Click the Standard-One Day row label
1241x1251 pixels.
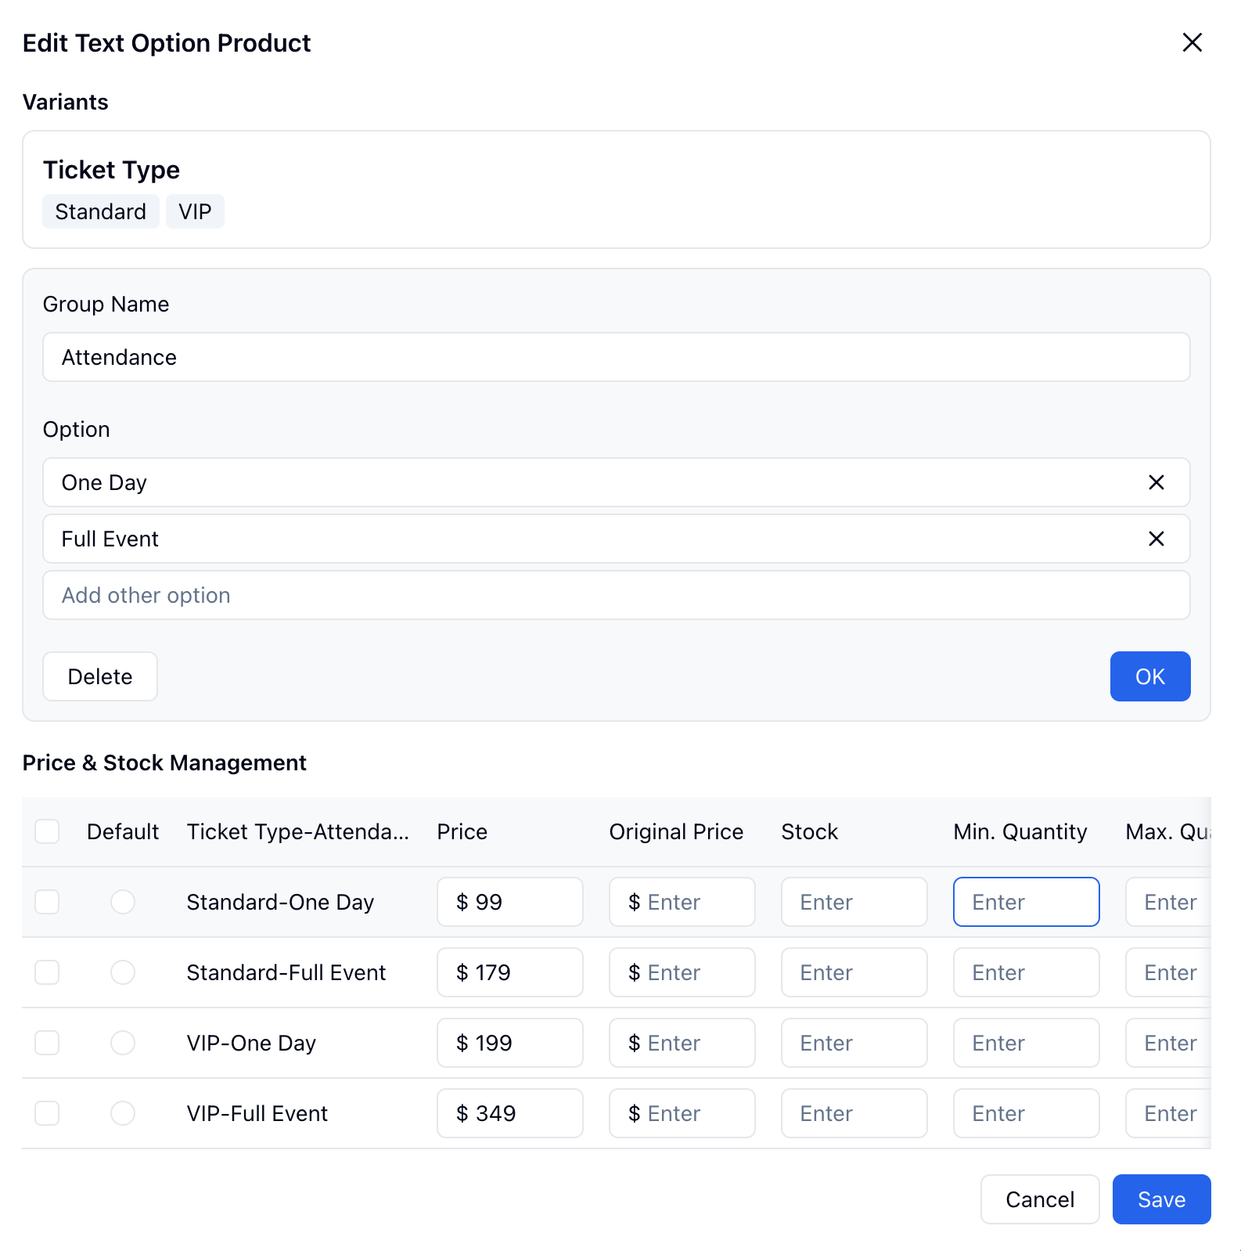[280, 902]
